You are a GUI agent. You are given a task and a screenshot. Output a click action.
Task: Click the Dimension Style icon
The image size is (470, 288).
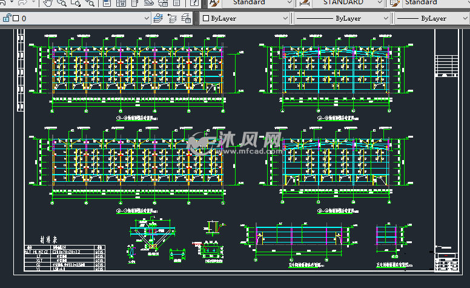point(304,3)
